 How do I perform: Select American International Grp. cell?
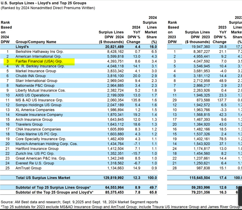39,57
